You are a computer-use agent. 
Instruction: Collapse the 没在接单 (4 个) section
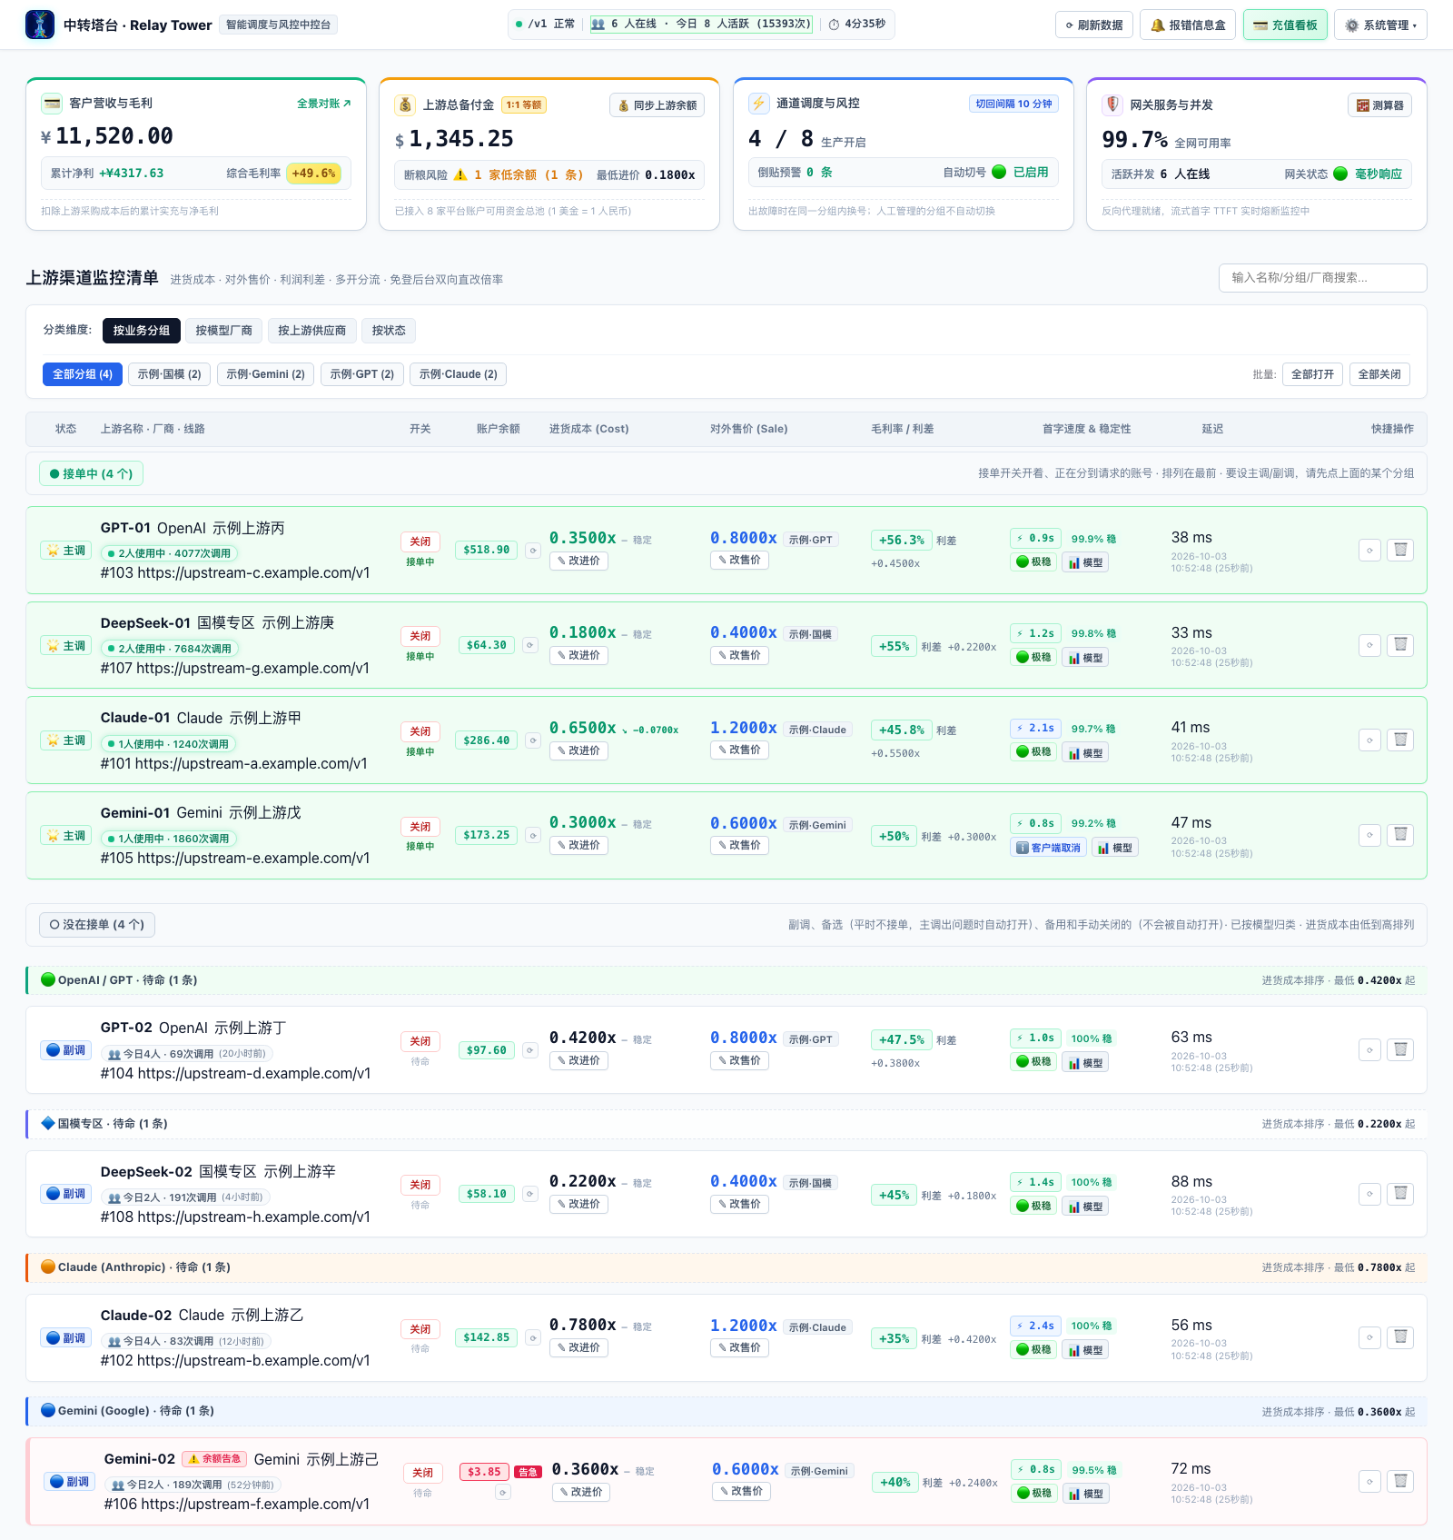pos(97,925)
